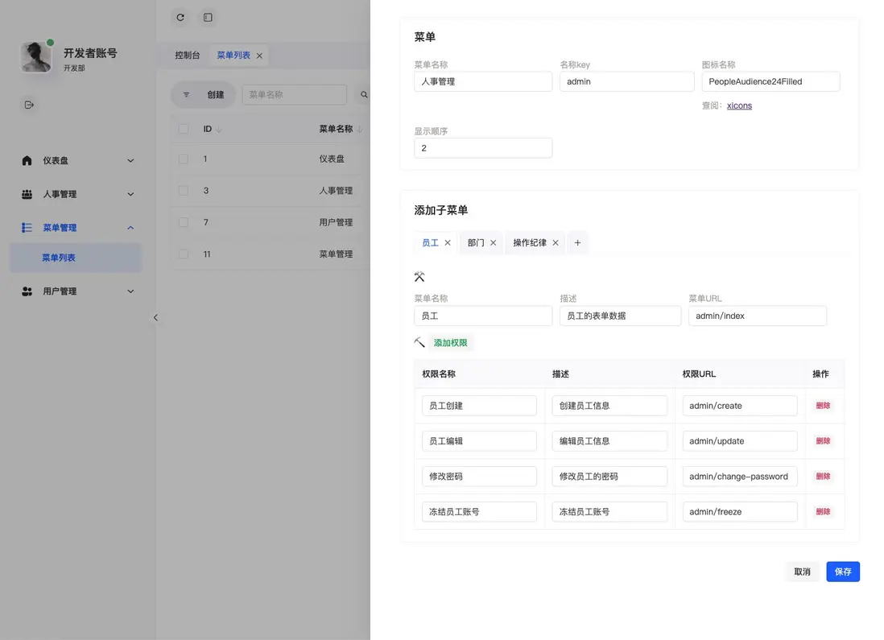This screenshot has width=884, height=640.
Task: Click the description field 员工的表单数据
Action: (620, 316)
